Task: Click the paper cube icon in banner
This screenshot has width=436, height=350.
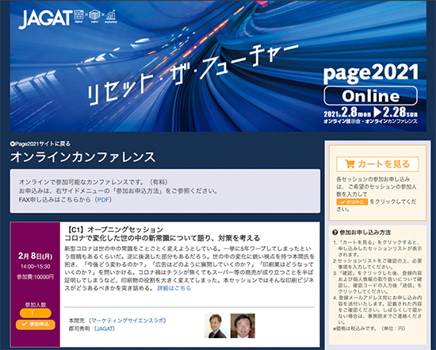Action: (94, 16)
